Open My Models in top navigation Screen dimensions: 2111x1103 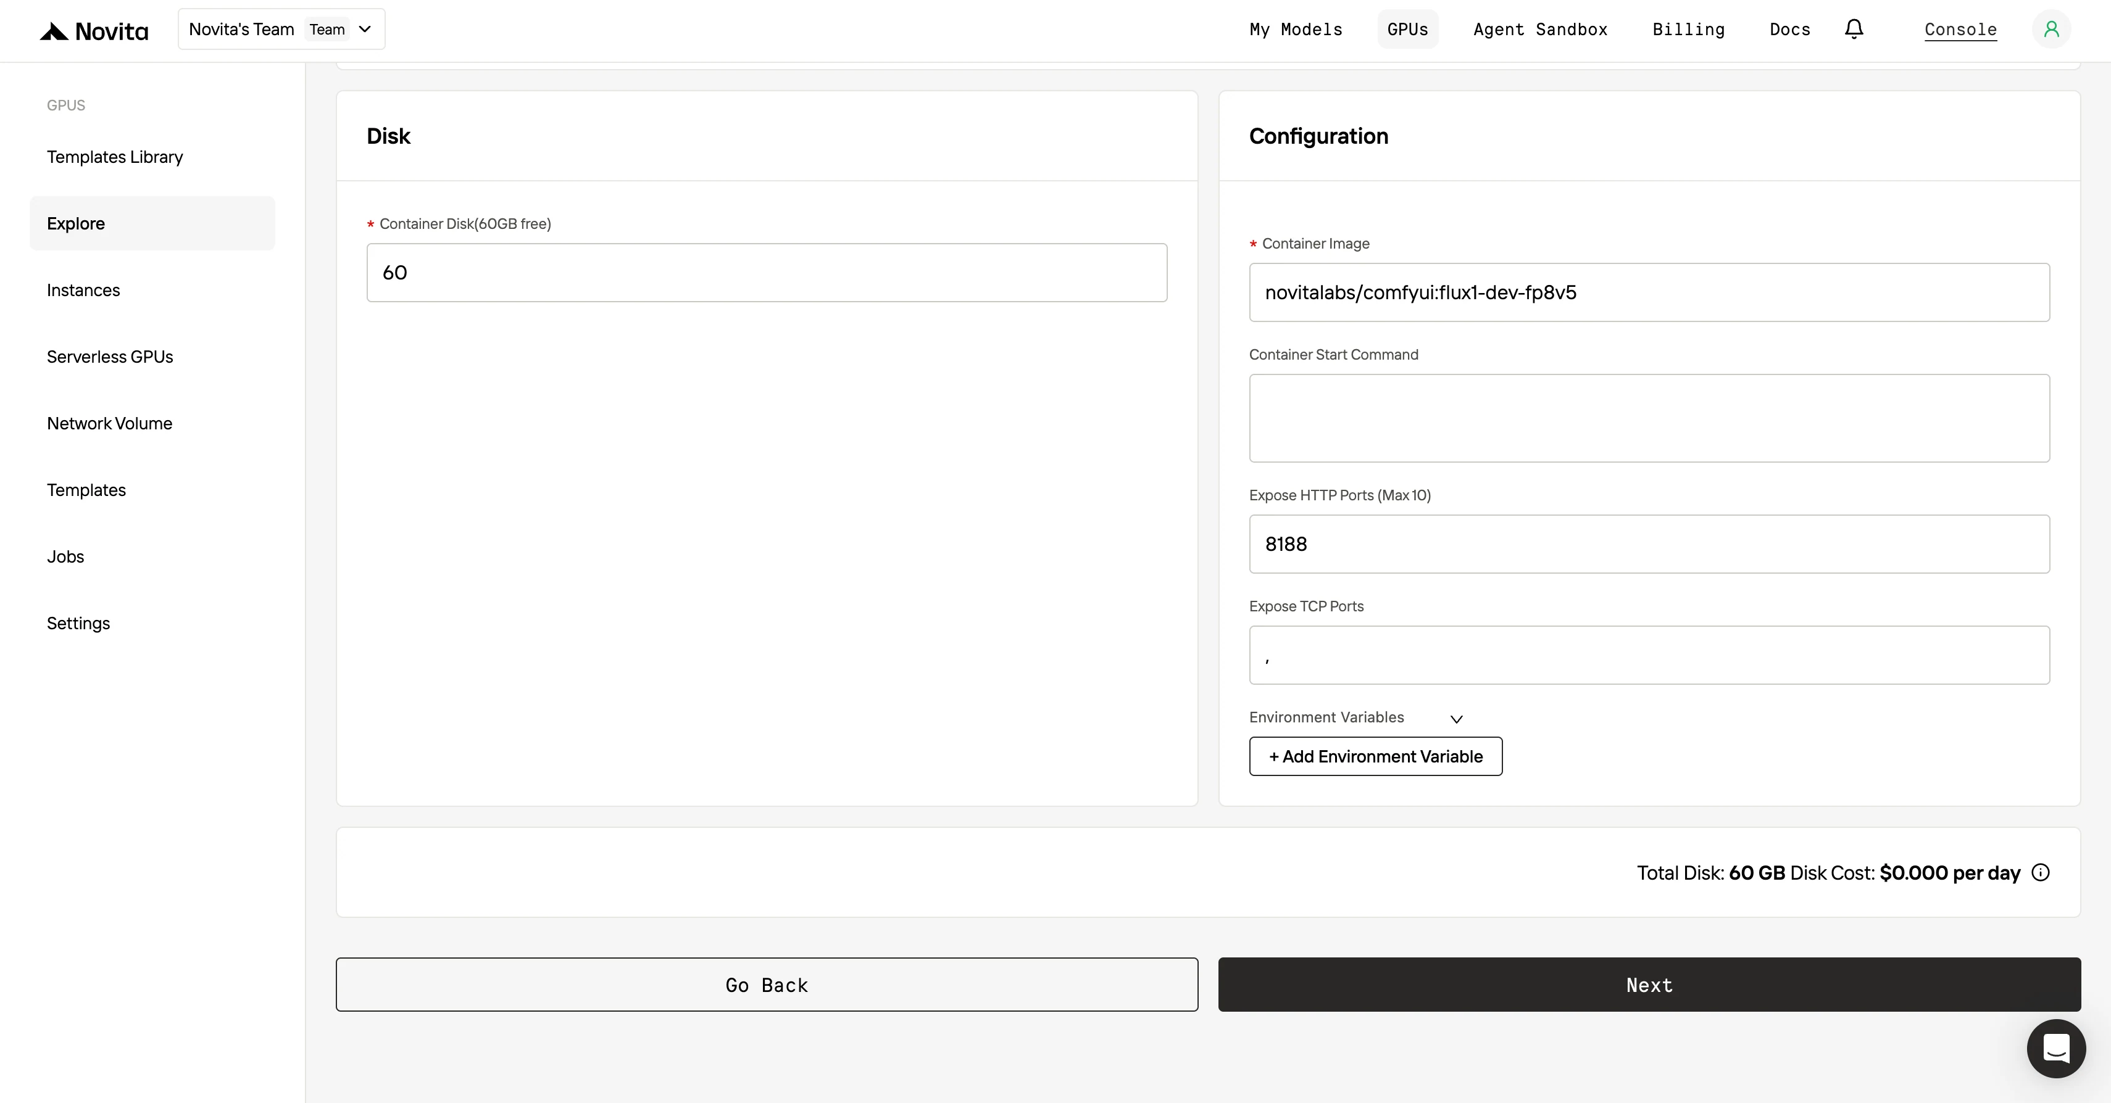1296,30
